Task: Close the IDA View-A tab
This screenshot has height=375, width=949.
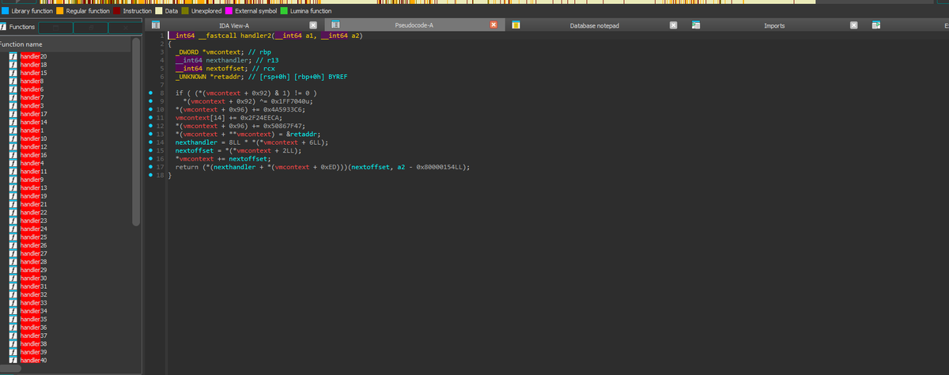Action: click(312, 26)
